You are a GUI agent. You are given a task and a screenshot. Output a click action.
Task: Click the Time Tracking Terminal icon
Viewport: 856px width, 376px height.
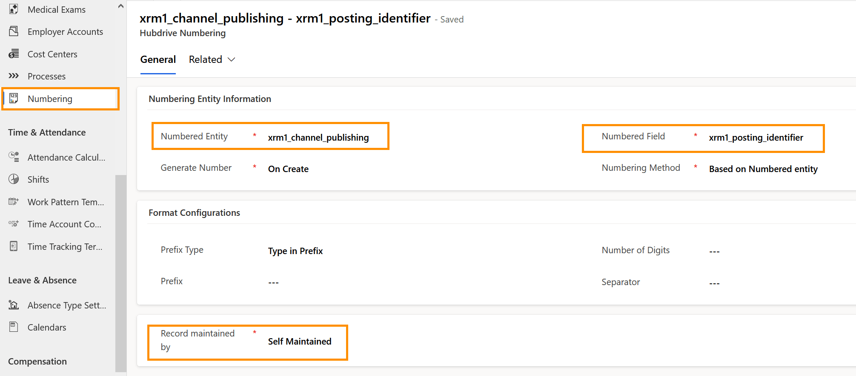coord(14,246)
